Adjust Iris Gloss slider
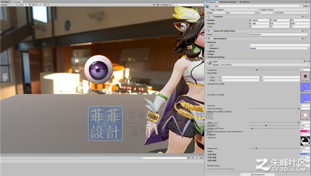Viewport: 311px width, 176px height. pyautogui.click(x=275, y=125)
